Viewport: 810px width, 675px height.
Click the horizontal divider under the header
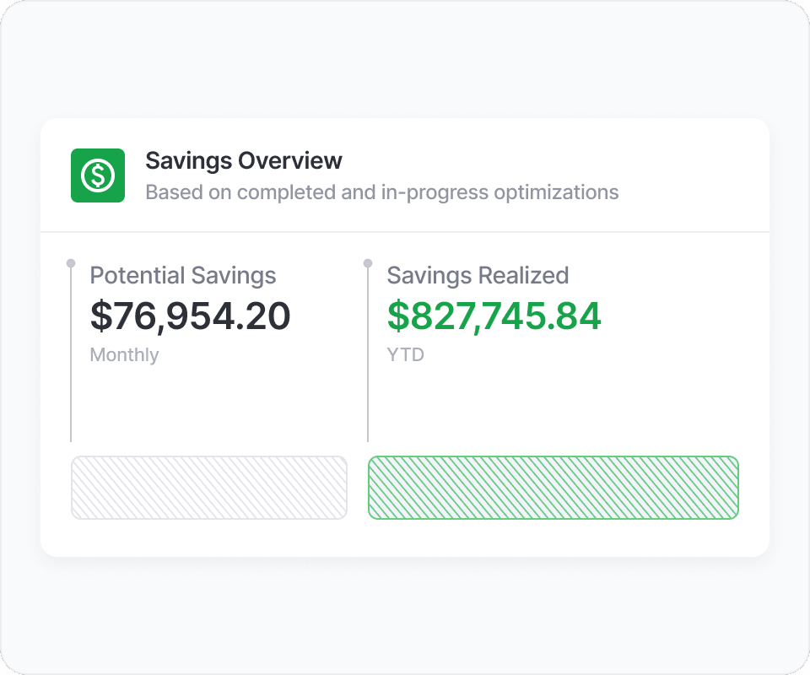405,231
